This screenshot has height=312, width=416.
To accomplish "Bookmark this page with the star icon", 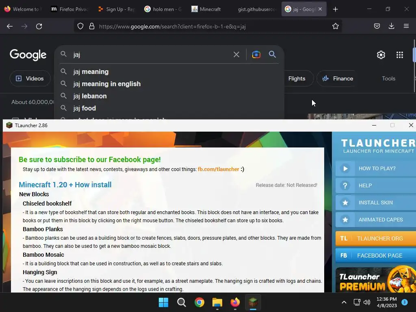I will click(335, 26).
